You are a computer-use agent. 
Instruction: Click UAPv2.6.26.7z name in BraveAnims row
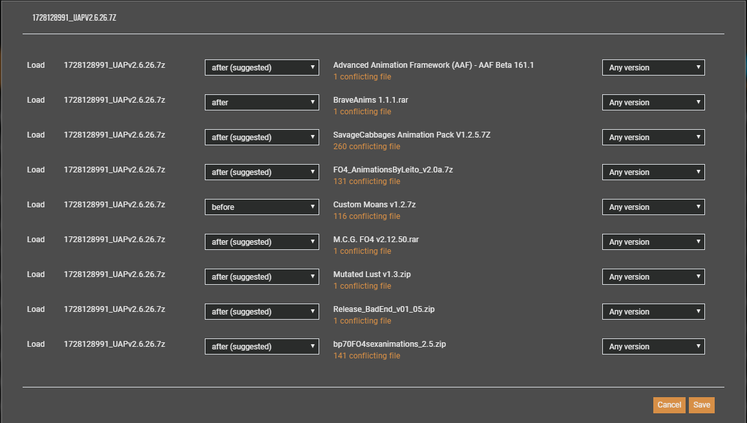(x=114, y=100)
